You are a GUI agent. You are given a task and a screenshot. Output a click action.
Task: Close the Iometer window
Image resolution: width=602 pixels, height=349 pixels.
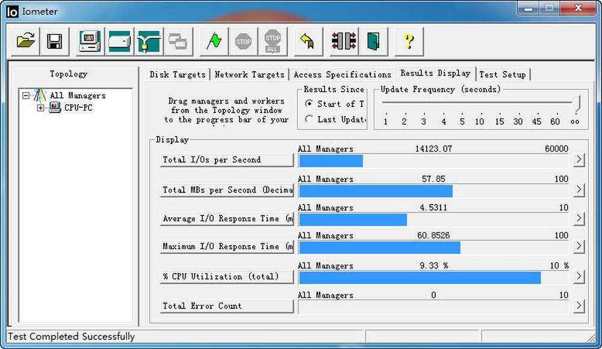click(x=578, y=8)
